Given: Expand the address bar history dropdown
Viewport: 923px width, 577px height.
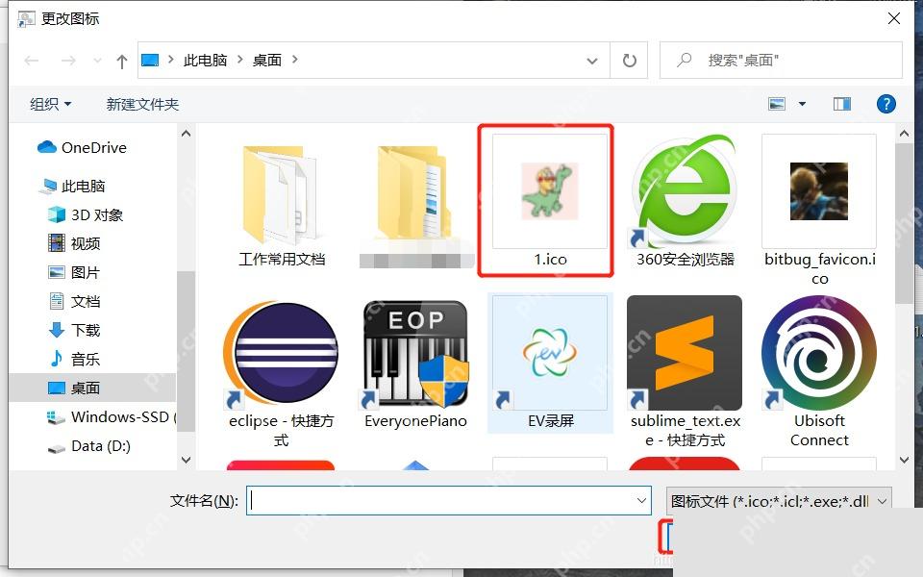Looking at the screenshot, I should click(x=592, y=60).
